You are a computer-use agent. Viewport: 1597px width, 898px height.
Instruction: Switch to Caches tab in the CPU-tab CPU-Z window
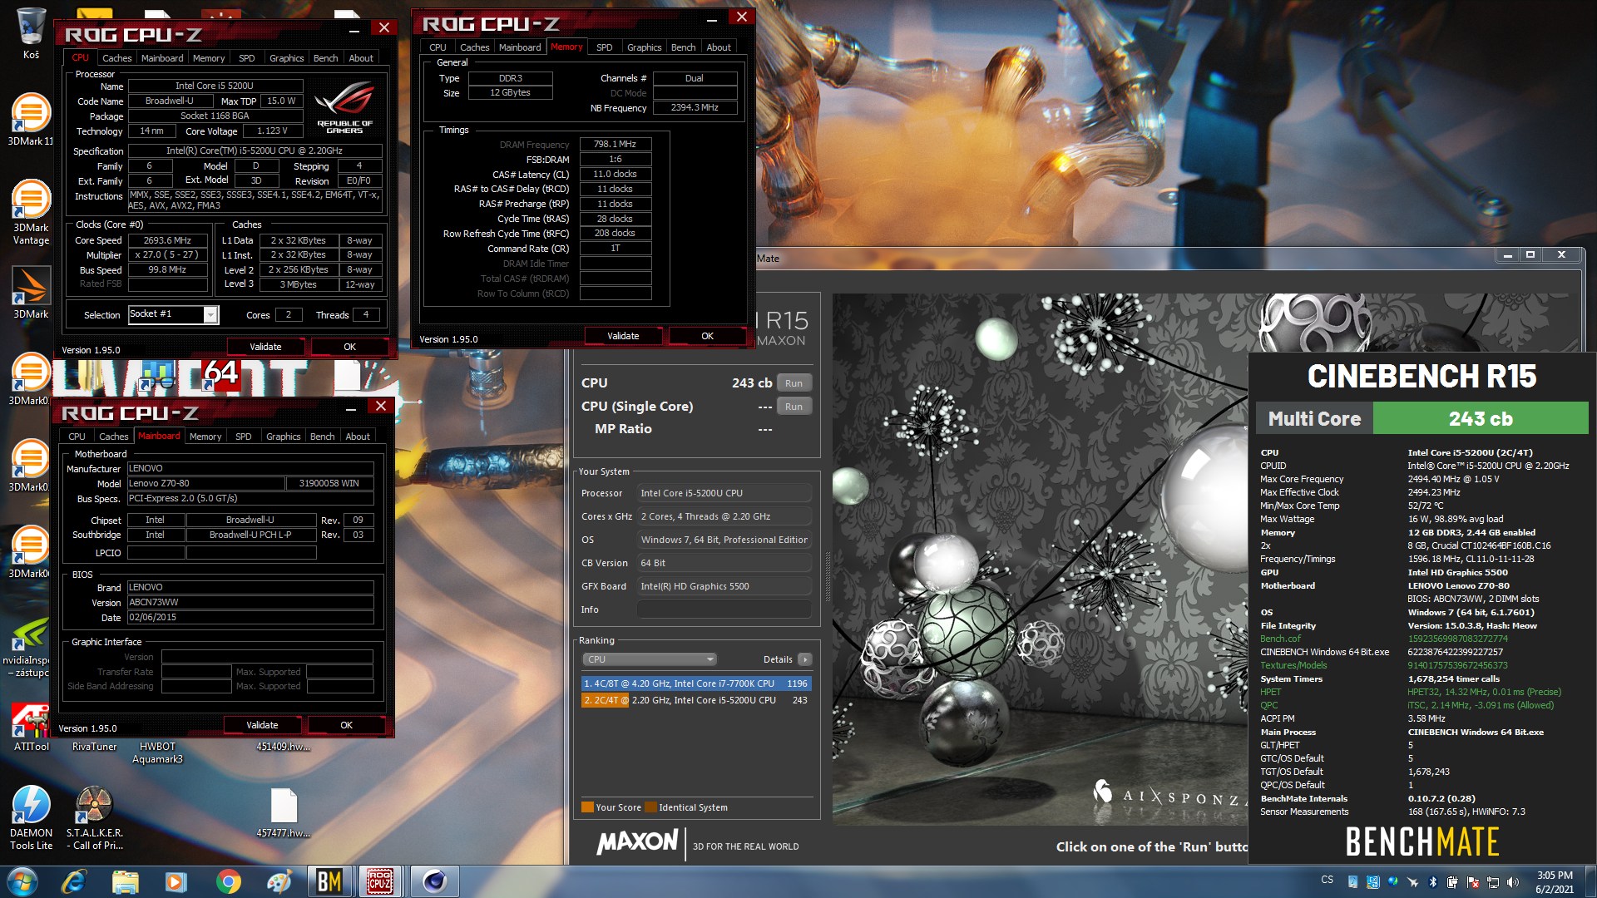point(116,58)
